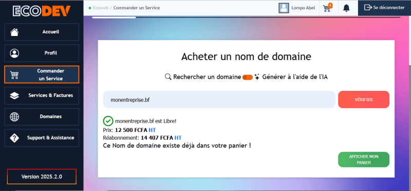This screenshot has height=191, width=411.
Task: Open Accueil from the sidebar
Action: (42, 32)
